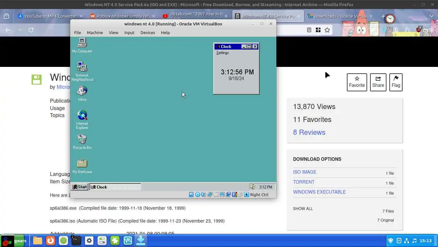This screenshot has width=438, height=247.
Task: Click the Flag button
Action: click(x=396, y=82)
